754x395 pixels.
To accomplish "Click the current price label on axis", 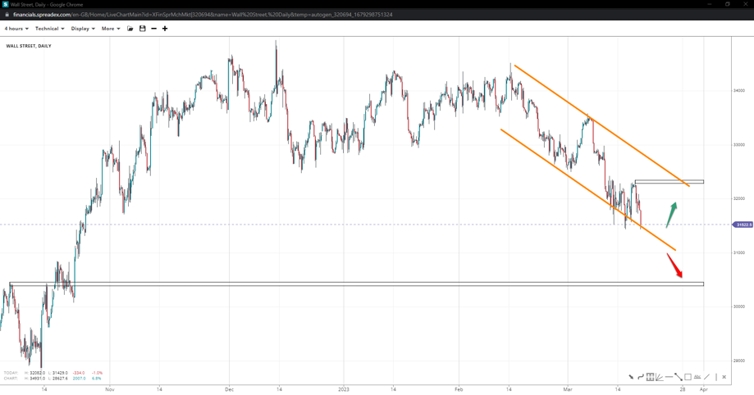I will (743, 225).
